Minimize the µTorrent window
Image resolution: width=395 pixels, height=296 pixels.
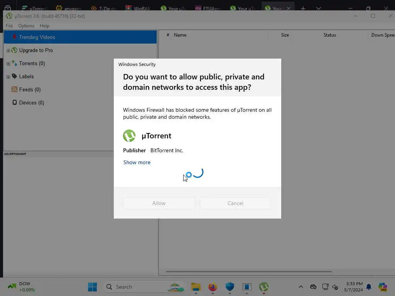pyautogui.click(x=356, y=16)
